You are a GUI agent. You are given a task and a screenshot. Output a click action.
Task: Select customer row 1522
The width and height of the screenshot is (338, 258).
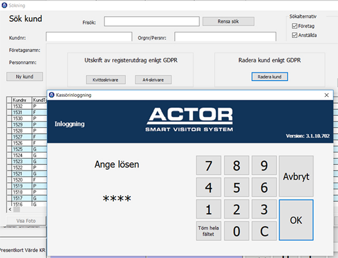[27, 168]
